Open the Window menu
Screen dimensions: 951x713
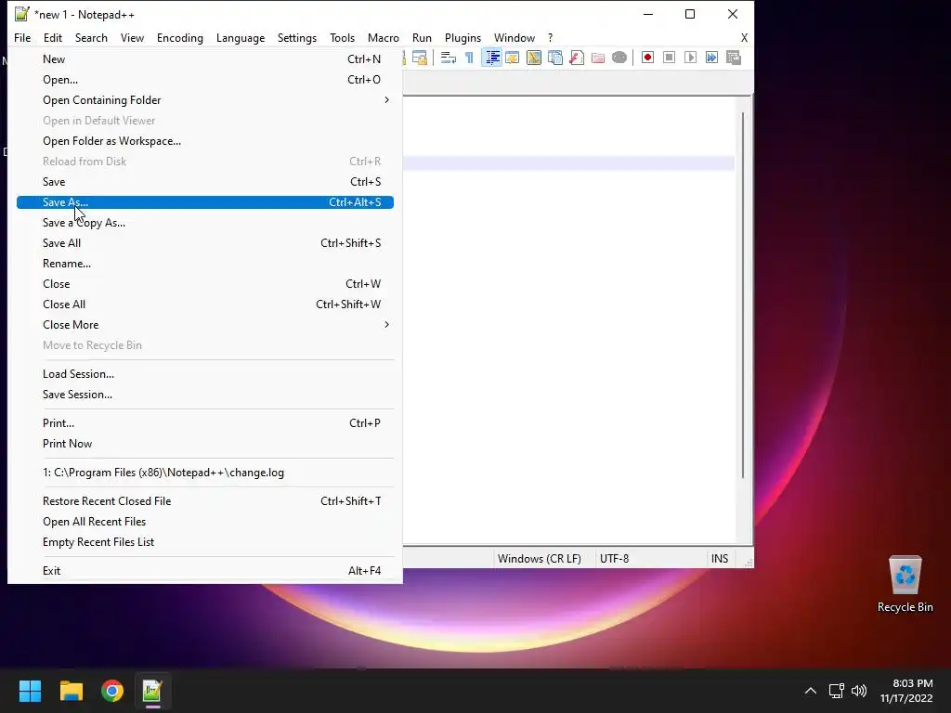[515, 37]
